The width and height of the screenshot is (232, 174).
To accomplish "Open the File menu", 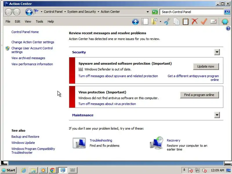I will 8,21.
